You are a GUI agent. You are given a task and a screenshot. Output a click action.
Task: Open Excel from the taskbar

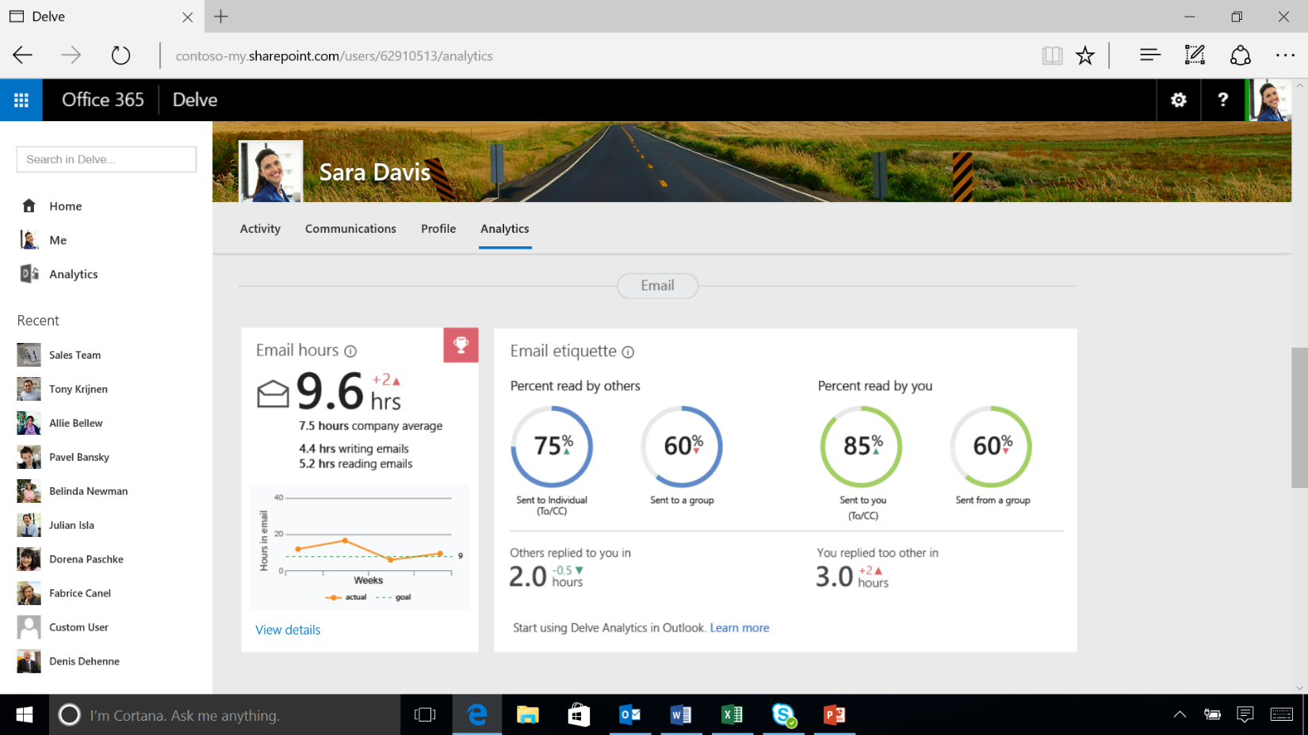(x=731, y=714)
